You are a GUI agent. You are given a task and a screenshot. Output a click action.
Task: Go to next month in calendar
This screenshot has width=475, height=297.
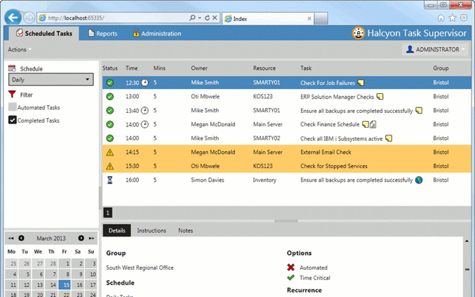(x=81, y=238)
